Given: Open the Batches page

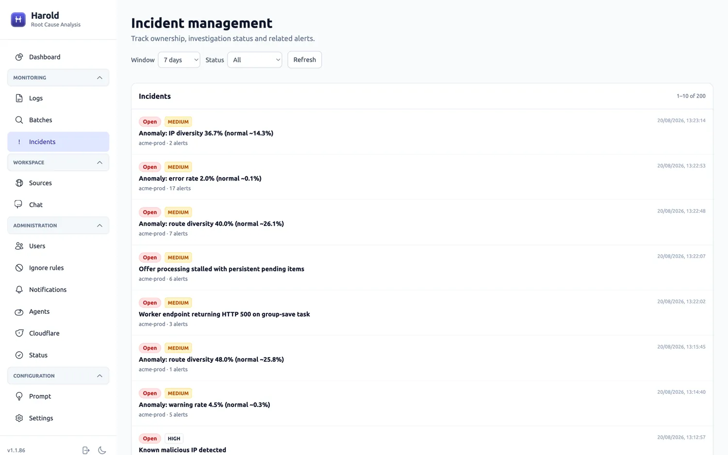Looking at the screenshot, I should 58,120.
